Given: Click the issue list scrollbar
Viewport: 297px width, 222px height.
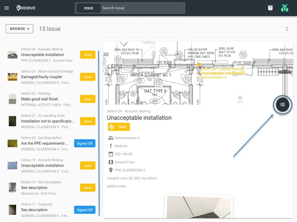Looking at the screenshot, I should (x=98, y=133).
